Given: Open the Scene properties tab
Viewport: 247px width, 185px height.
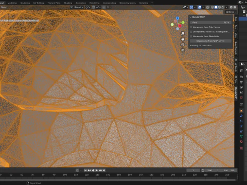Looking at the screenshot, I should (x=241, y=92).
